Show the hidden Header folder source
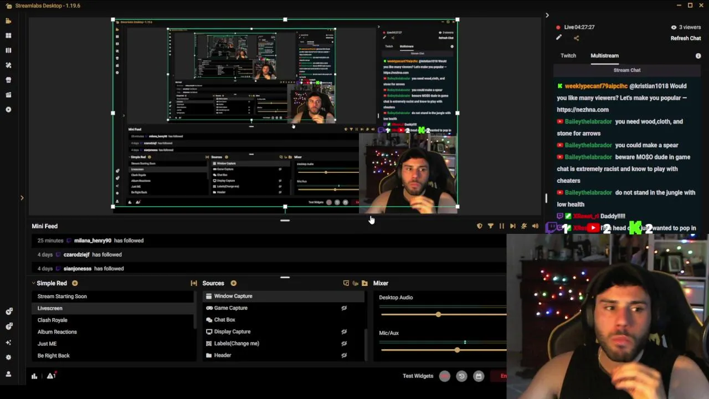The image size is (709, 399). coord(344,355)
